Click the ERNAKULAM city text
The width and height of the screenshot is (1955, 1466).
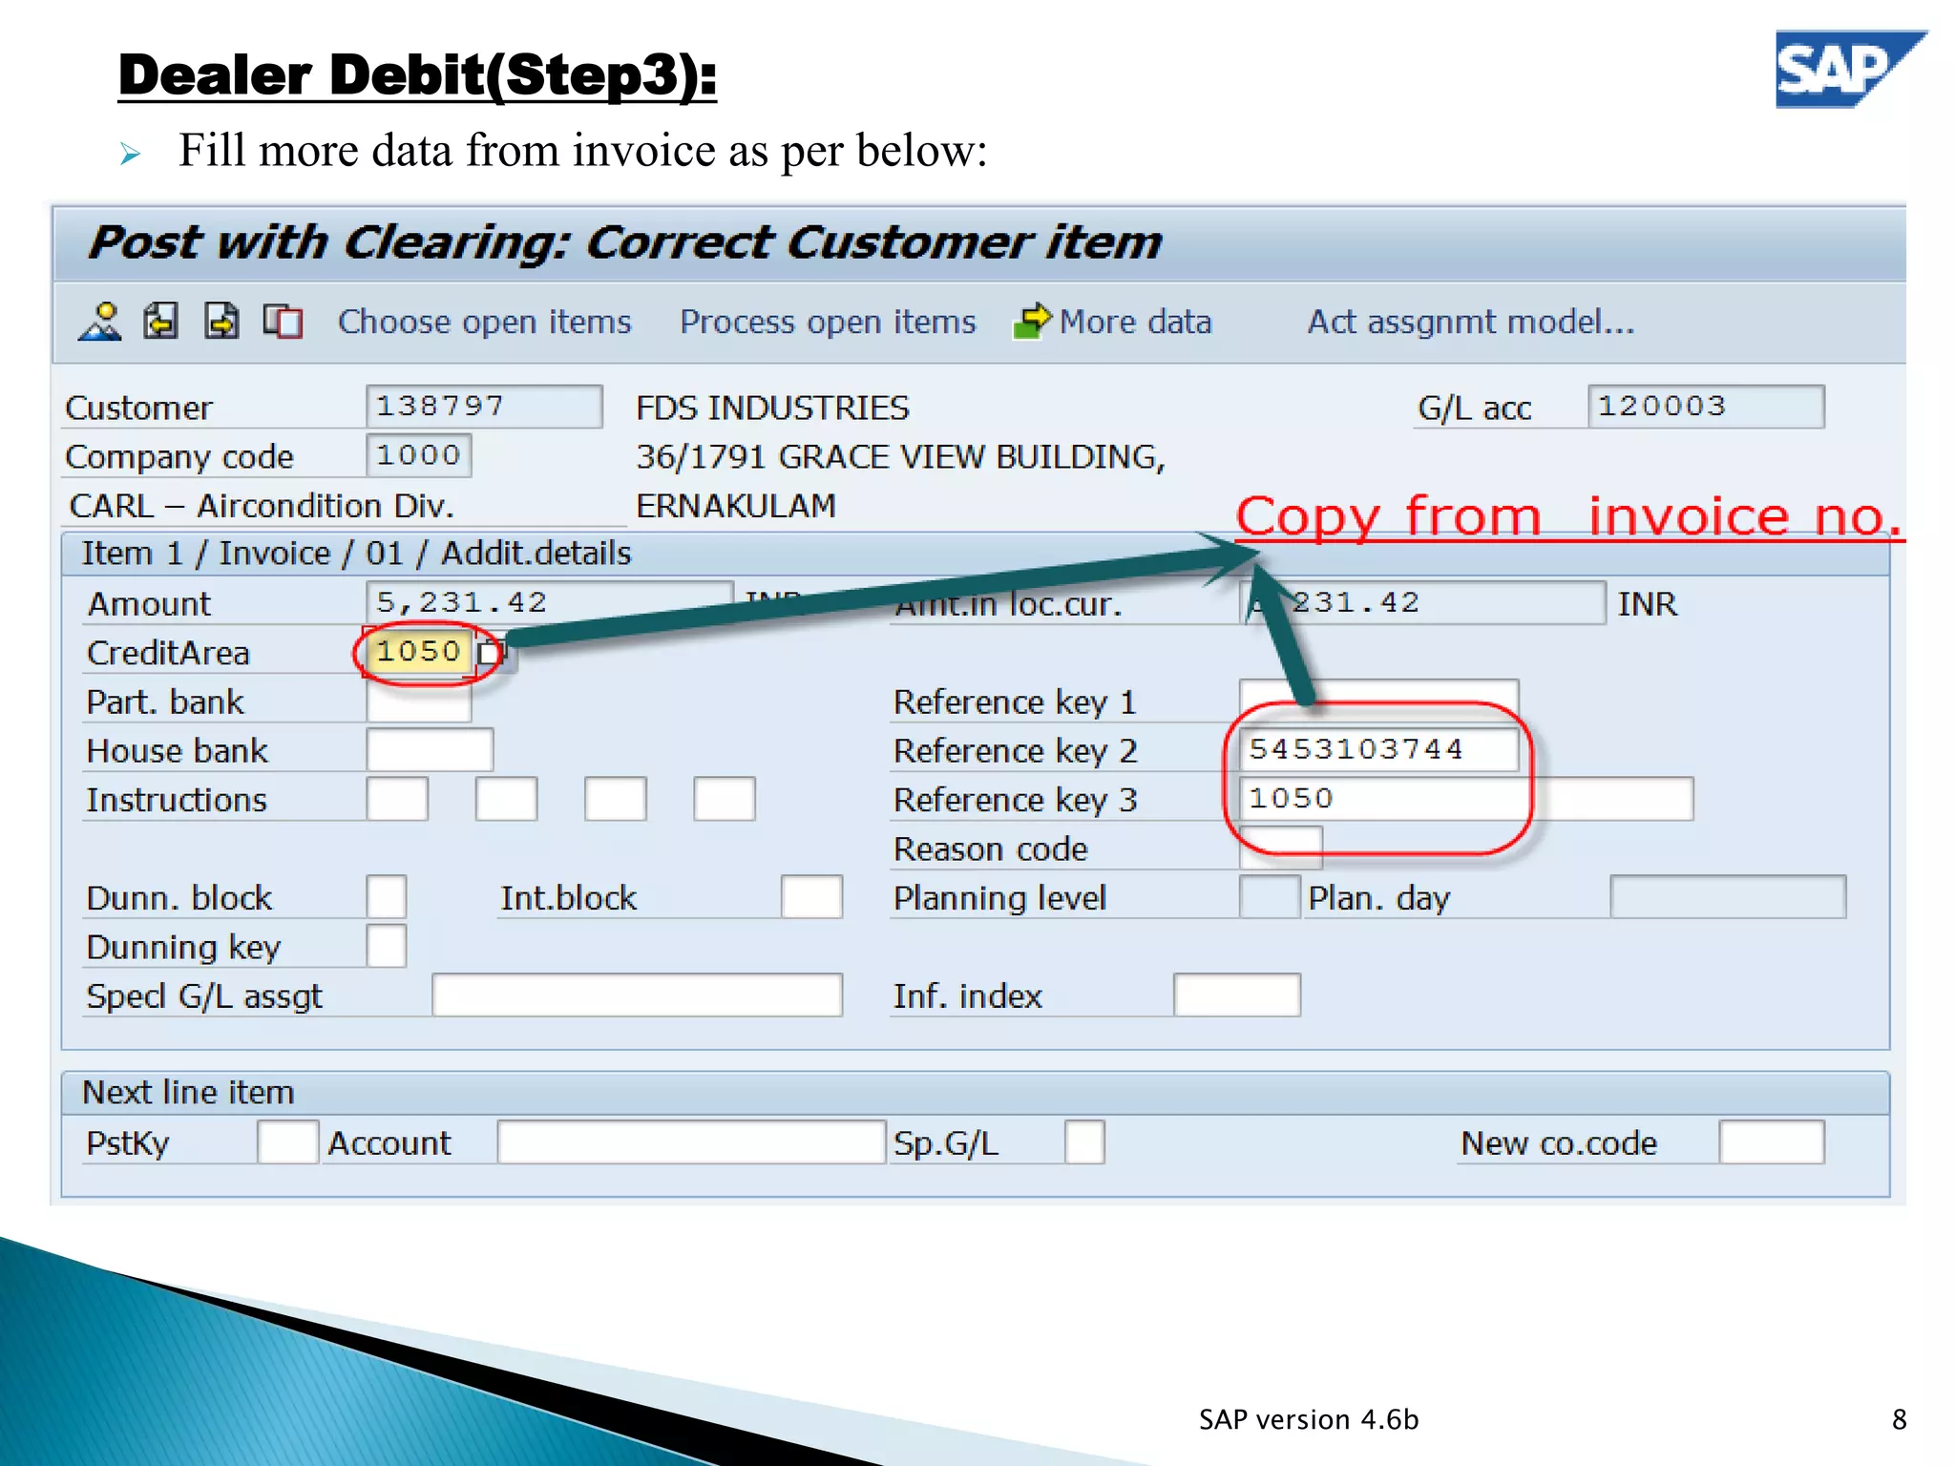[735, 506]
